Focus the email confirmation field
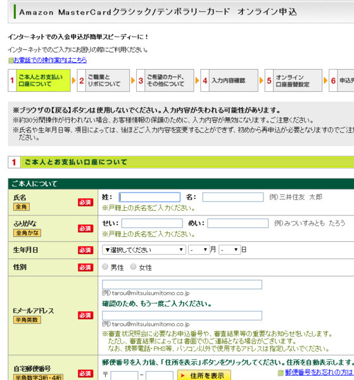The height and width of the screenshot is (380, 354). pos(182,315)
